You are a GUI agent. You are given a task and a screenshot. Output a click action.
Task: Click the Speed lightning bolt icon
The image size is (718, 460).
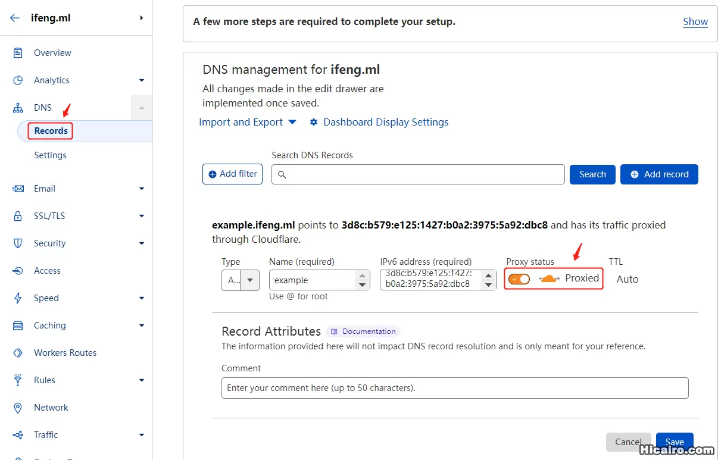(x=18, y=298)
